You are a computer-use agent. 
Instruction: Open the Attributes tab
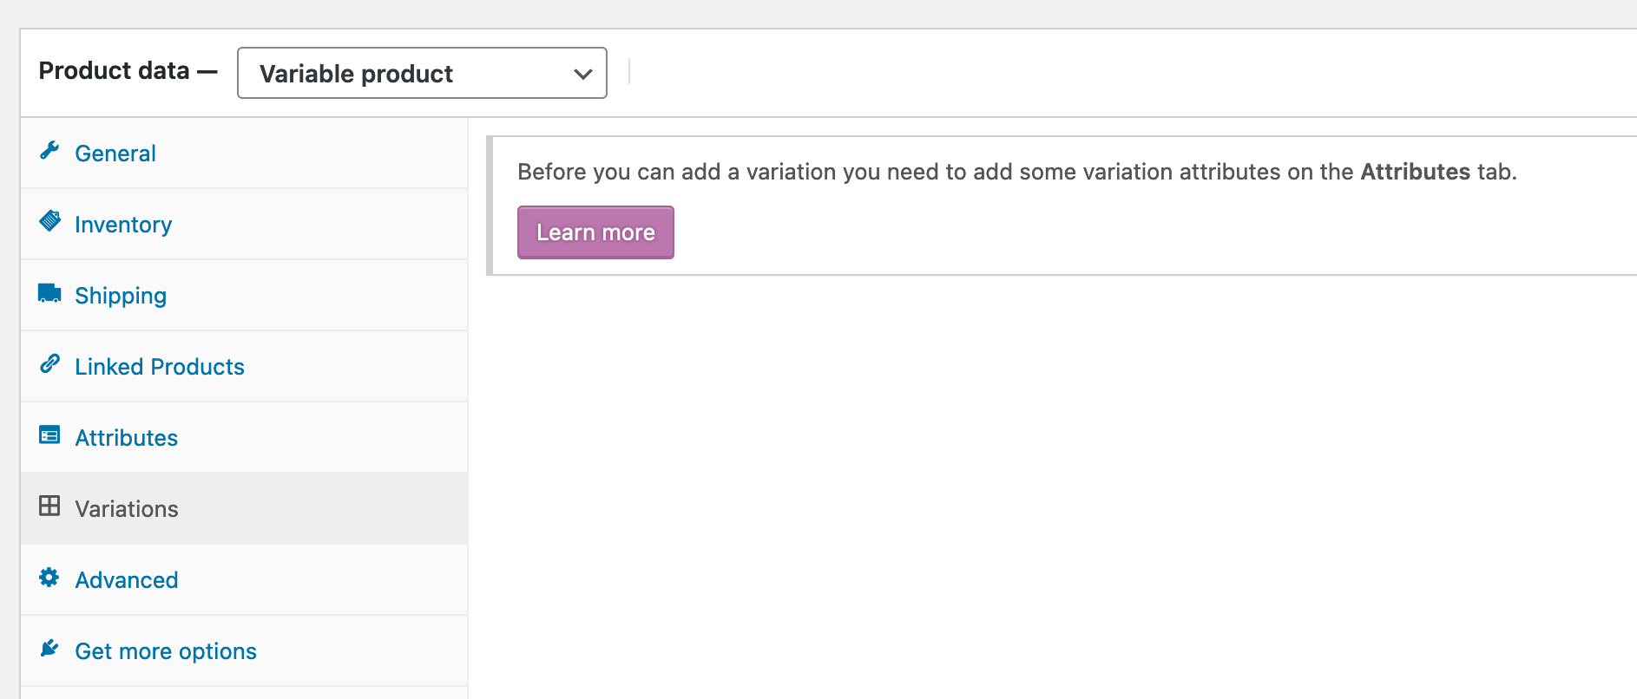coord(127,437)
